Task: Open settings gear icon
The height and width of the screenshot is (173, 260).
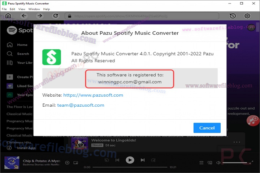Action: (x=247, y=16)
